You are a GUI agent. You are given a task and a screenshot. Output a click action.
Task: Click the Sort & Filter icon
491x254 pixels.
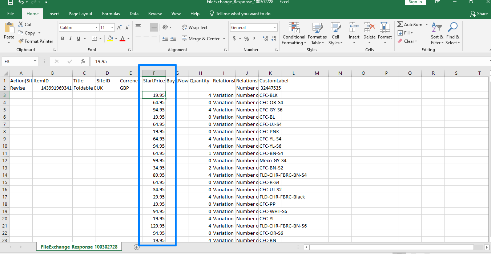point(437,33)
